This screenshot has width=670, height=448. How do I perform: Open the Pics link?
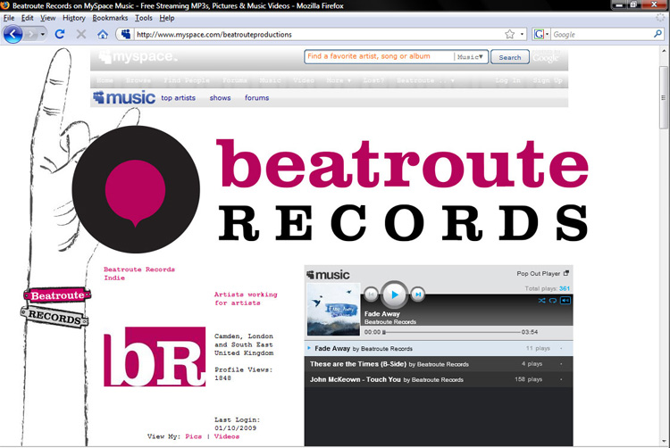coord(193,436)
